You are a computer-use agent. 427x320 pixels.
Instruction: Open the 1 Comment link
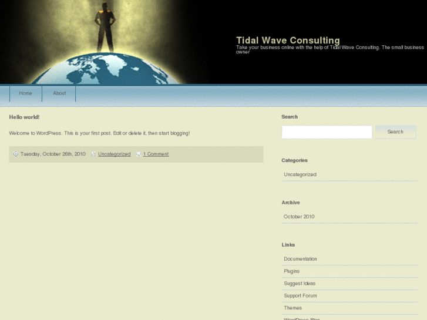[x=156, y=154]
